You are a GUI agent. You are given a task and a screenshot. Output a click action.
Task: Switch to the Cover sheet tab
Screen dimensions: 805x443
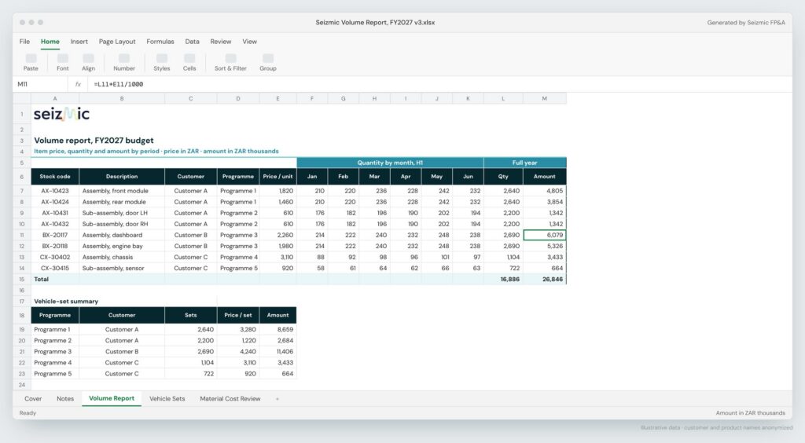(x=33, y=399)
